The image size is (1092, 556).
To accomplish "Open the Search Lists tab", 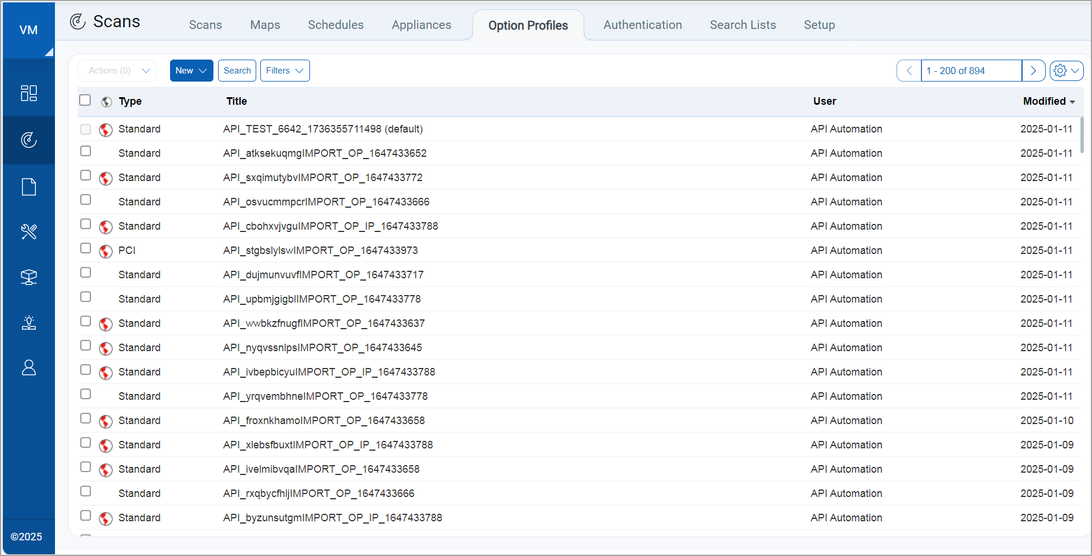I will tap(743, 25).
